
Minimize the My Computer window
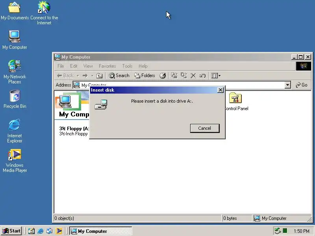click(294, 57)
